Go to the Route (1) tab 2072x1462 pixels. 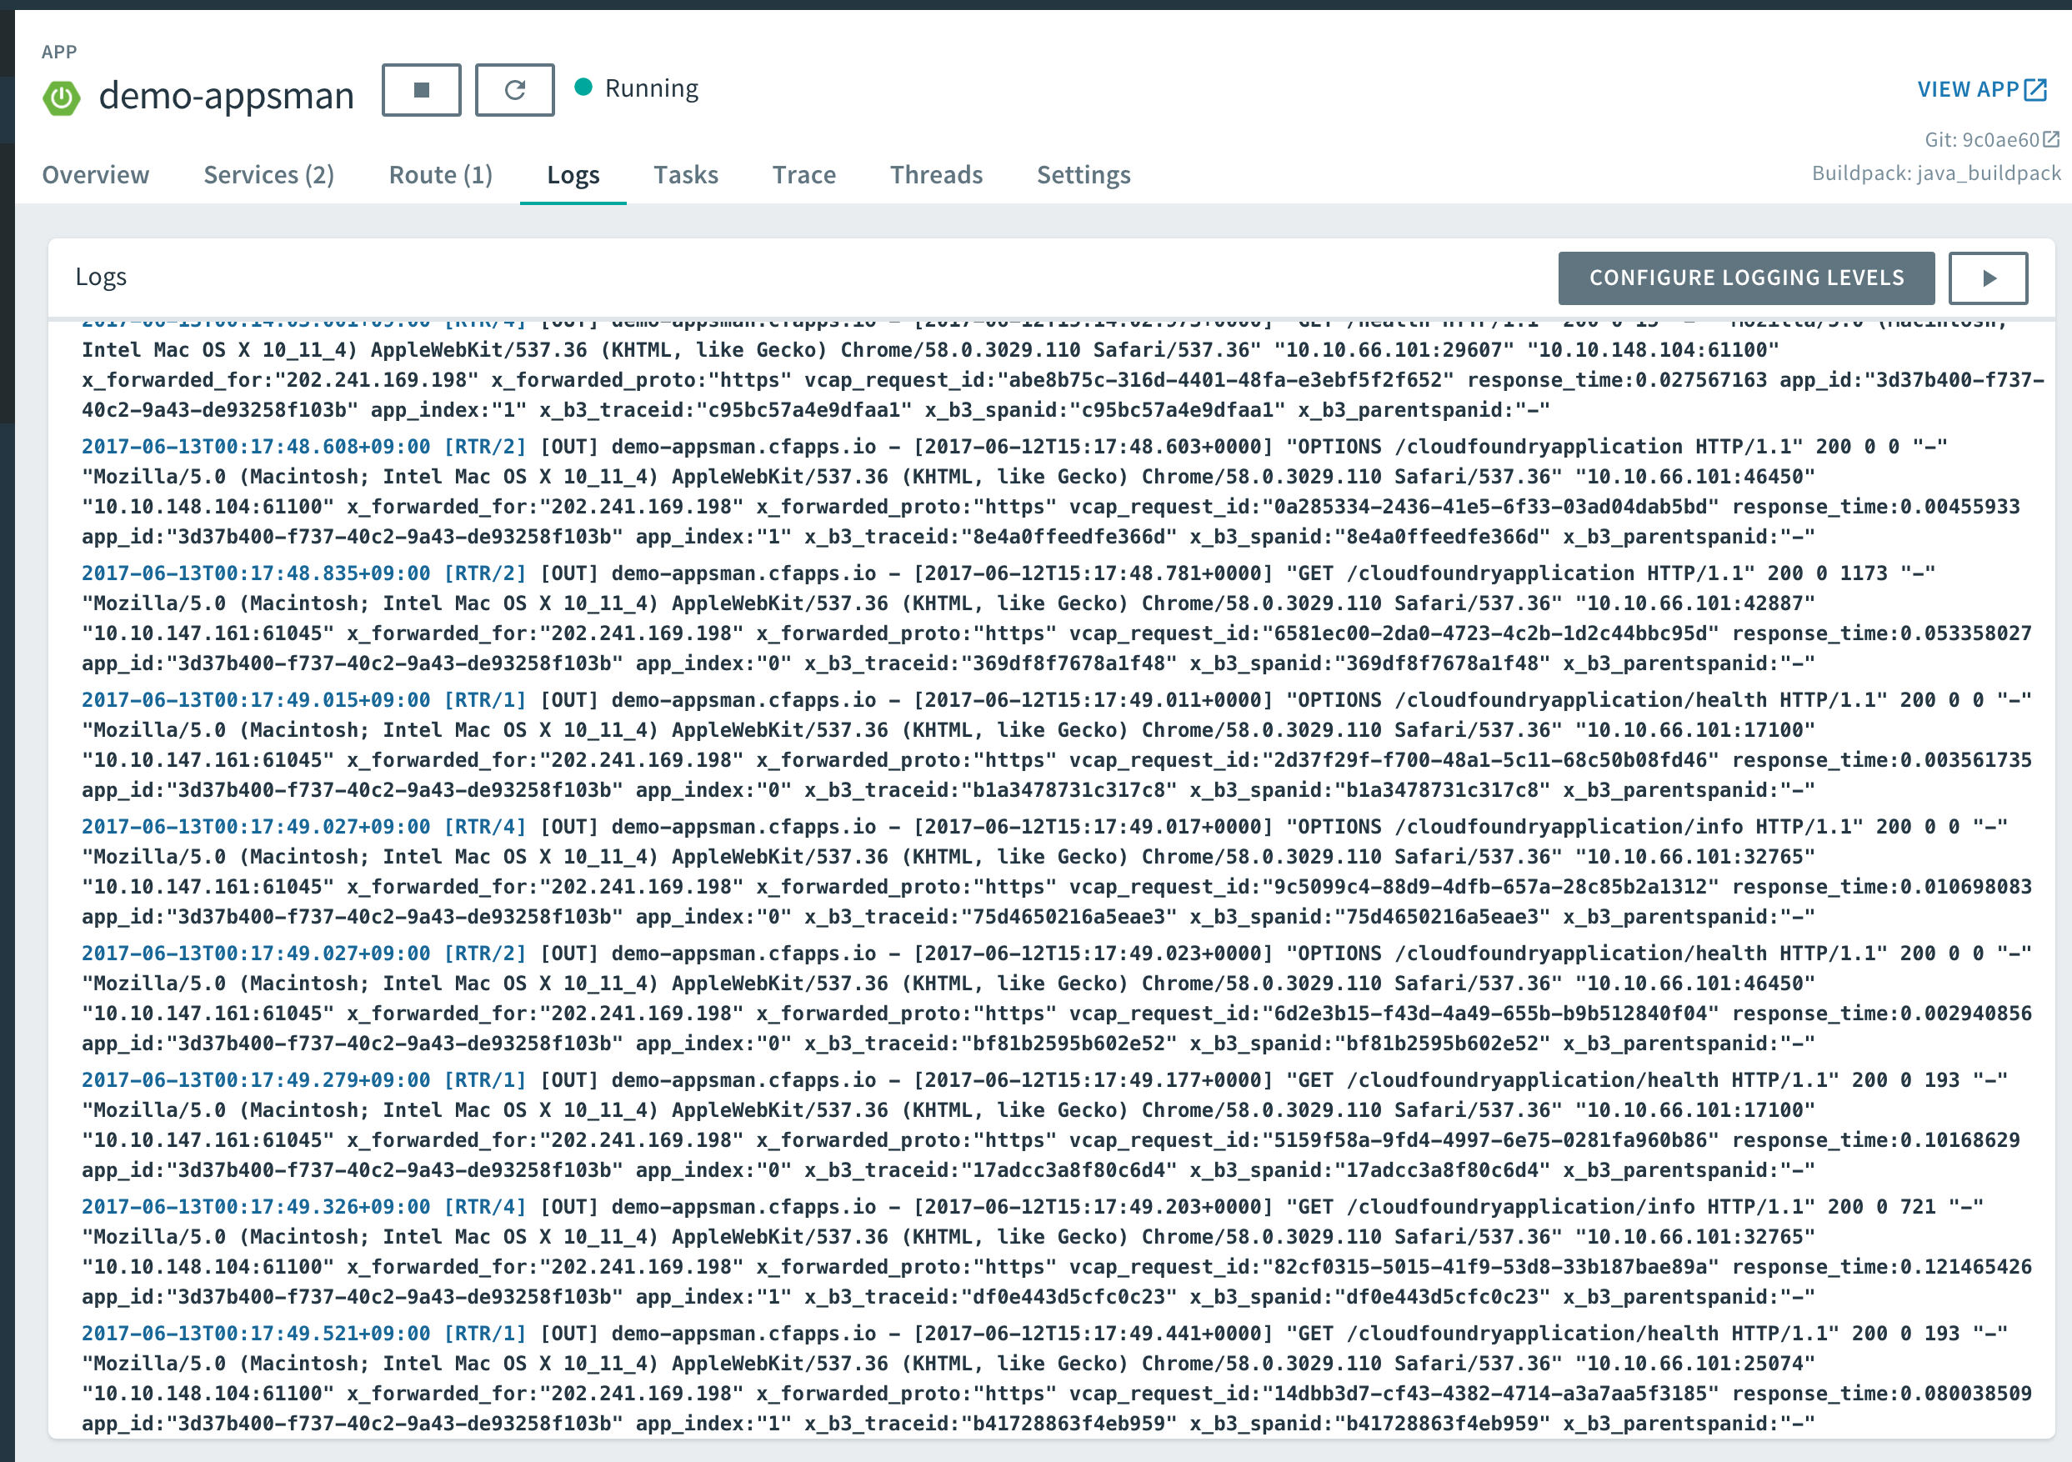click(440, 174)
